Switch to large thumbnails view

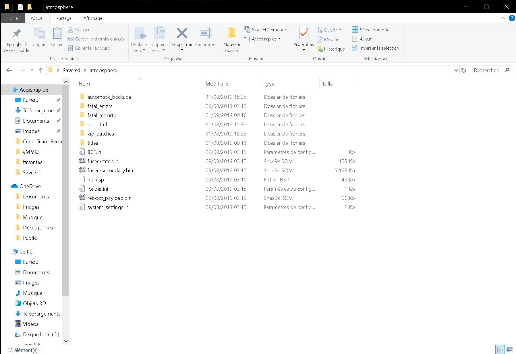510,350
